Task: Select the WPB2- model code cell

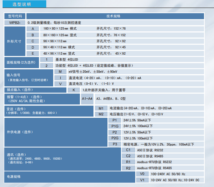Action: pyautogui.click(x=15, y=22)
